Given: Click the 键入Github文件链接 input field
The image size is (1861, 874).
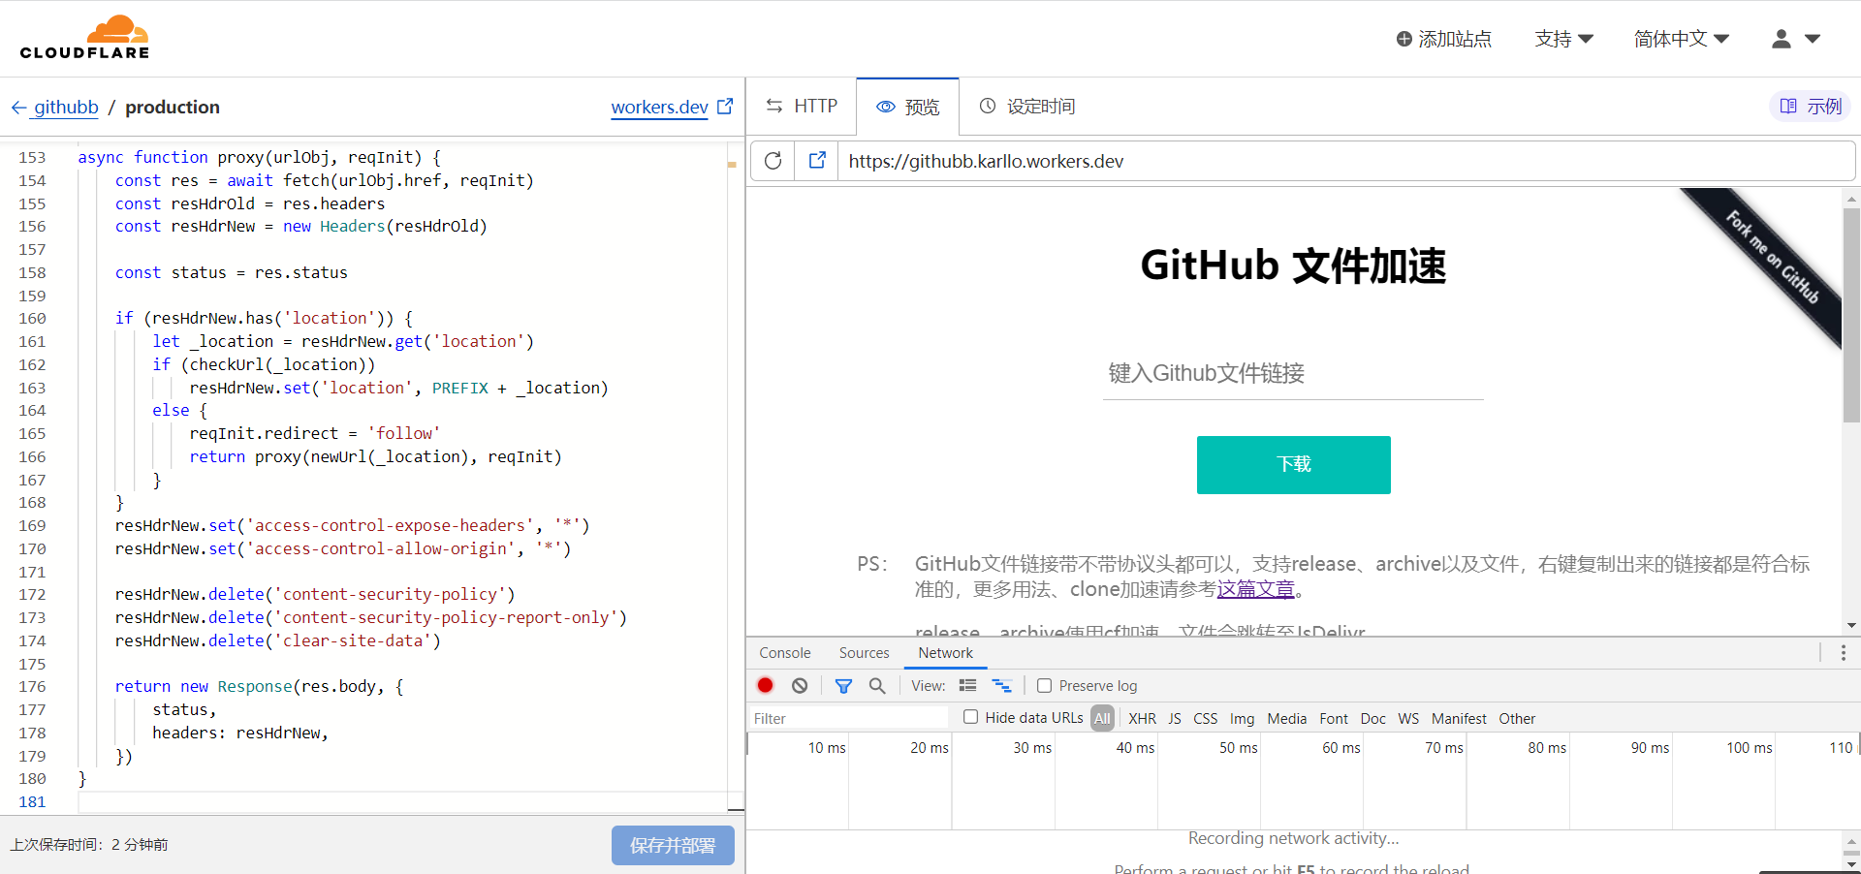Looking at the screenshot, I should pos(1293,373).
